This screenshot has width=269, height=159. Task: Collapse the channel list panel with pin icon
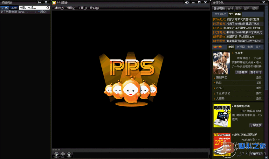[40, 3]
